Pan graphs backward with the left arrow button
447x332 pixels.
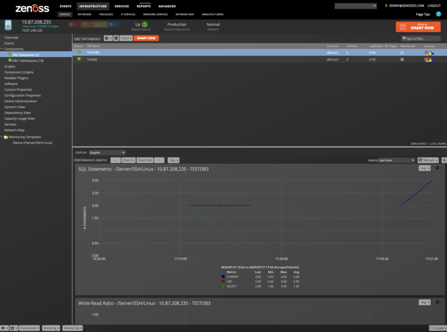click(116, 160)
